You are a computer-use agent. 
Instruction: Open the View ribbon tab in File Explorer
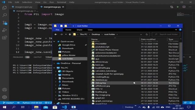(x=90, y=30)
